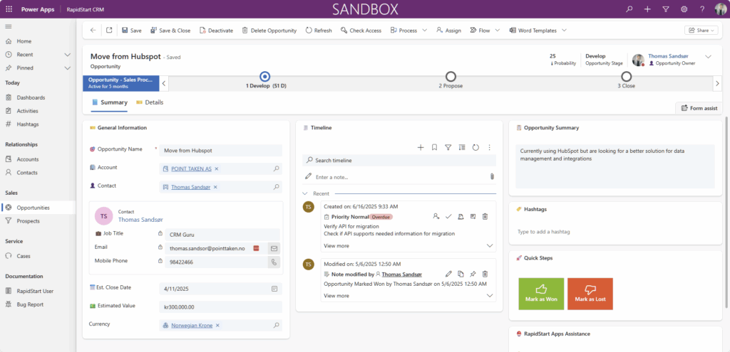Viewport: 730px width, 352px height.
Task: Collapse the Recent timeline section
Action: click(305, 193)
